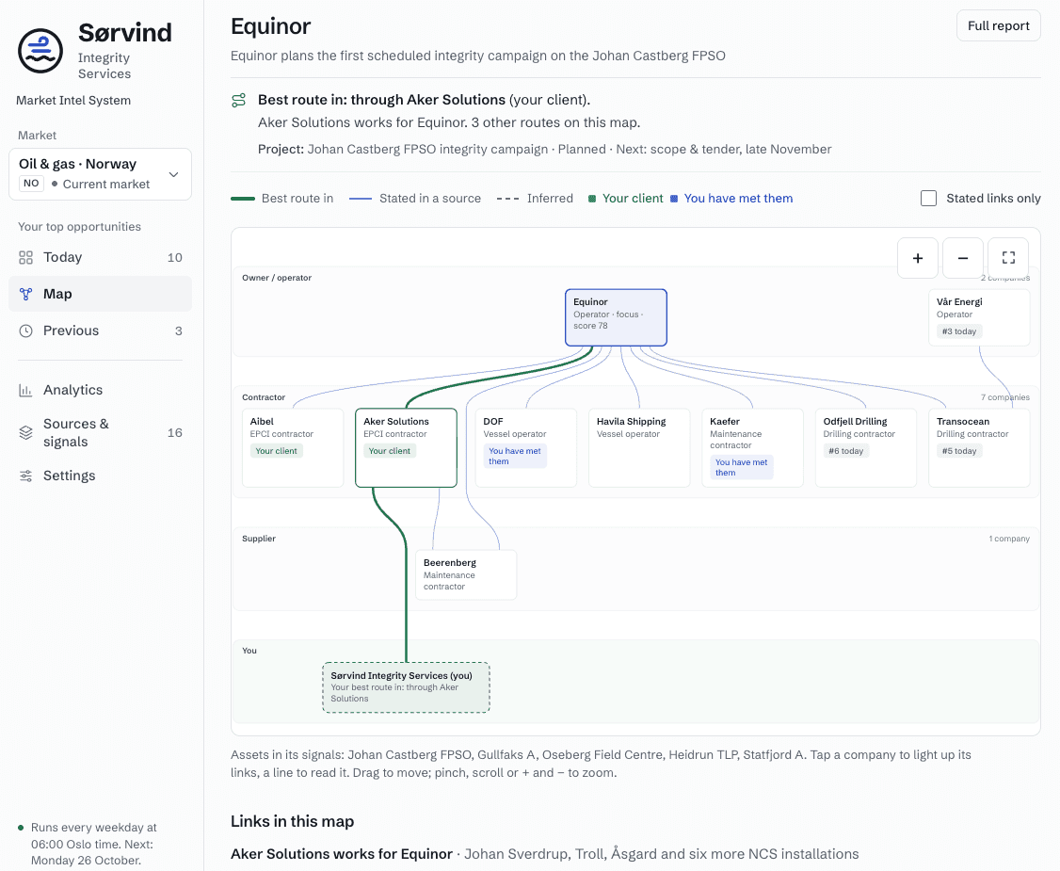Click the 'Project:' Johan Castberg line
The image size is (1060, 871).
(545, 150)
